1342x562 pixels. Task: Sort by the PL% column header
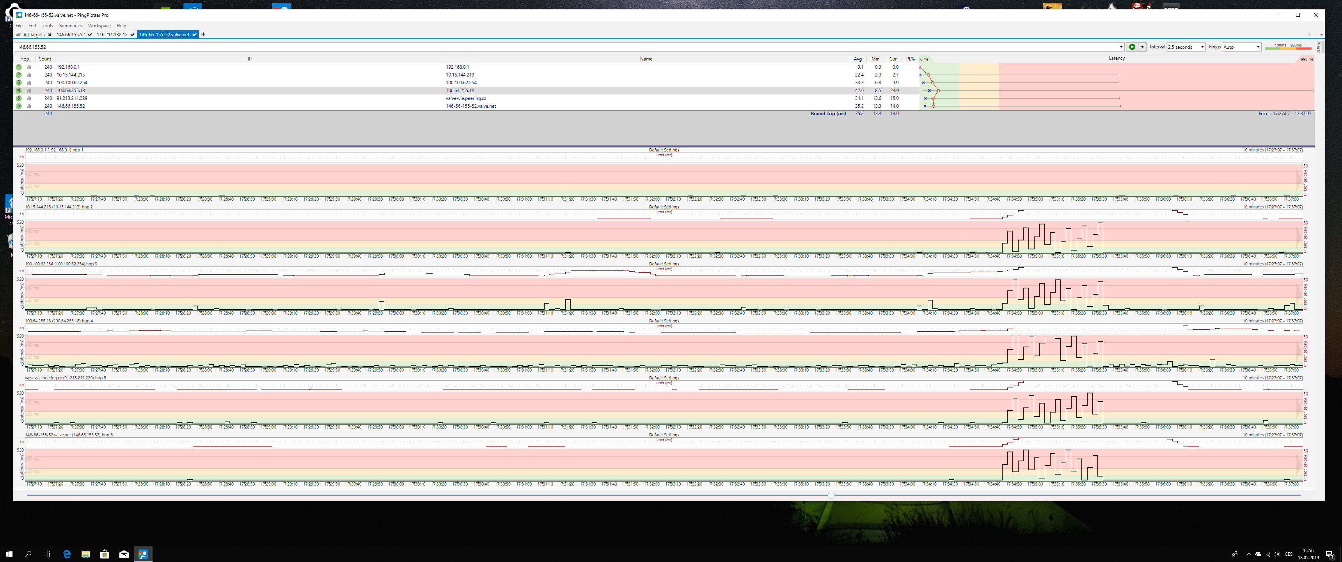(910, 59)
